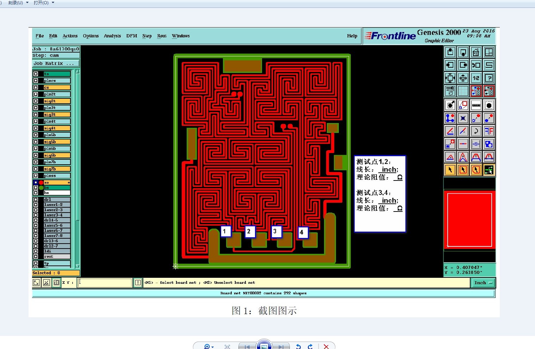Screen dimensions: 535x349
Task: Click the red overview thumbnail panel
Action: (469, 220)
